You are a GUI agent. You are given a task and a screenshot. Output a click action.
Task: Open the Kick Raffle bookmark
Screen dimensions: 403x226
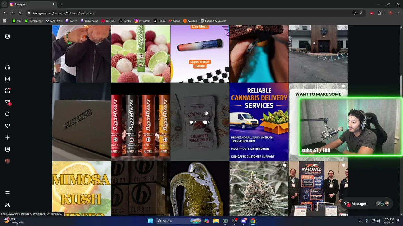(54, 21)
